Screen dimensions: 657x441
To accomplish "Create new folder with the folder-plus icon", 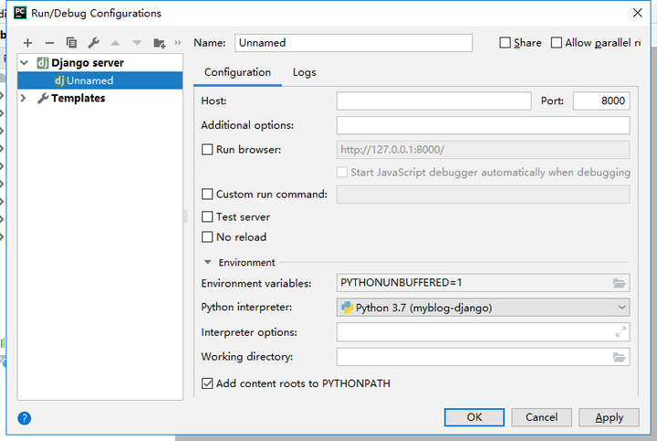I will 160,43.
